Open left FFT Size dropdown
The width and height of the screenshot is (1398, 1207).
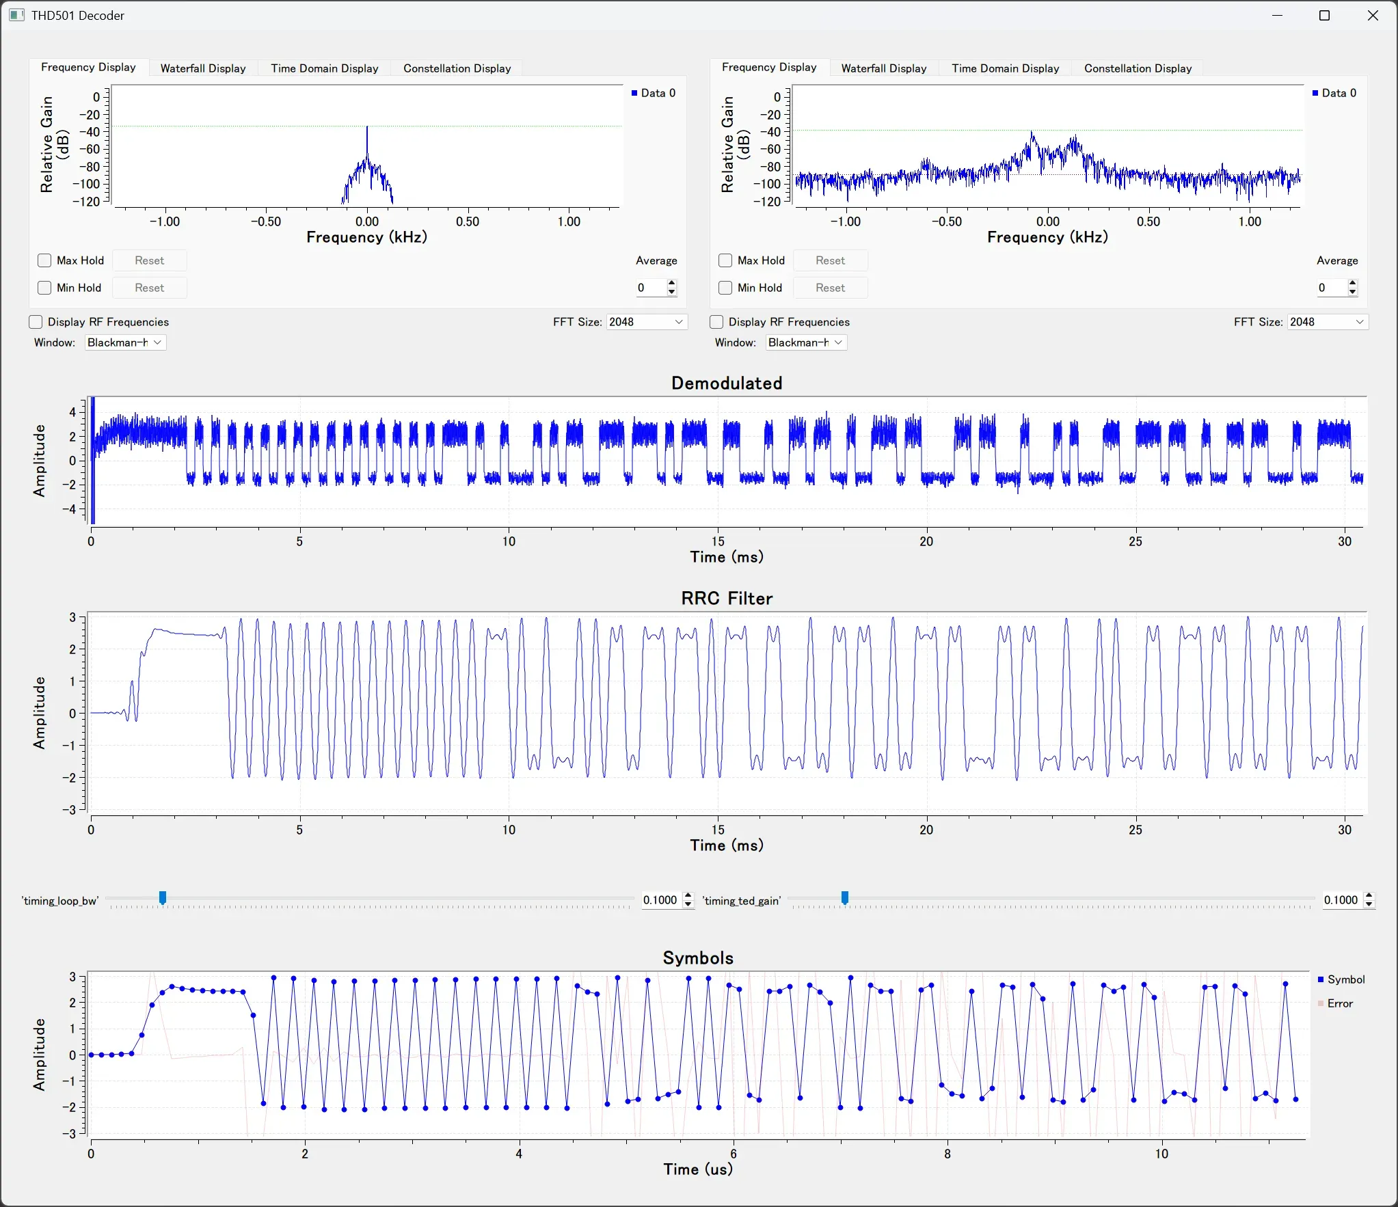click(x=646, y=322)
